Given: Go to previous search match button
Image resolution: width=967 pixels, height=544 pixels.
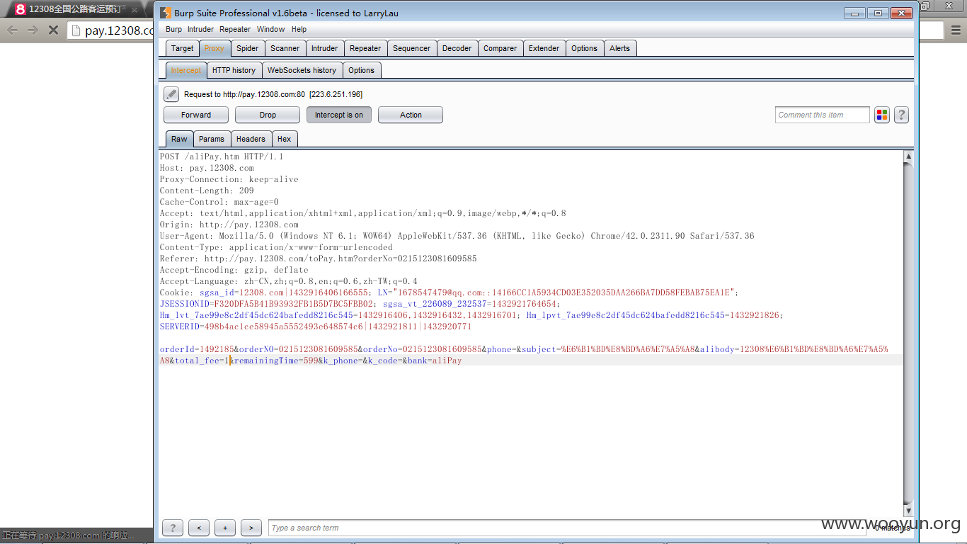Looking at the screenshot, I should [199, 528].
